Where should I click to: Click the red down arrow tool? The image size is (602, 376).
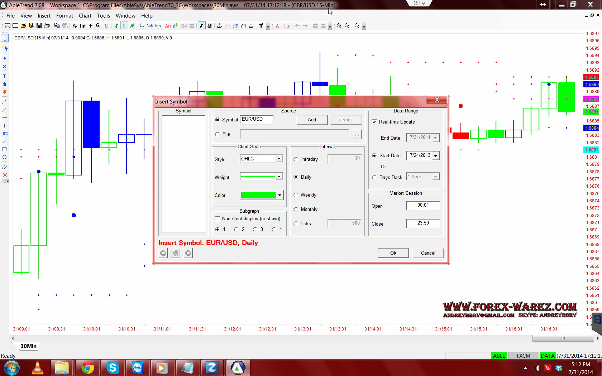(5, 92)
